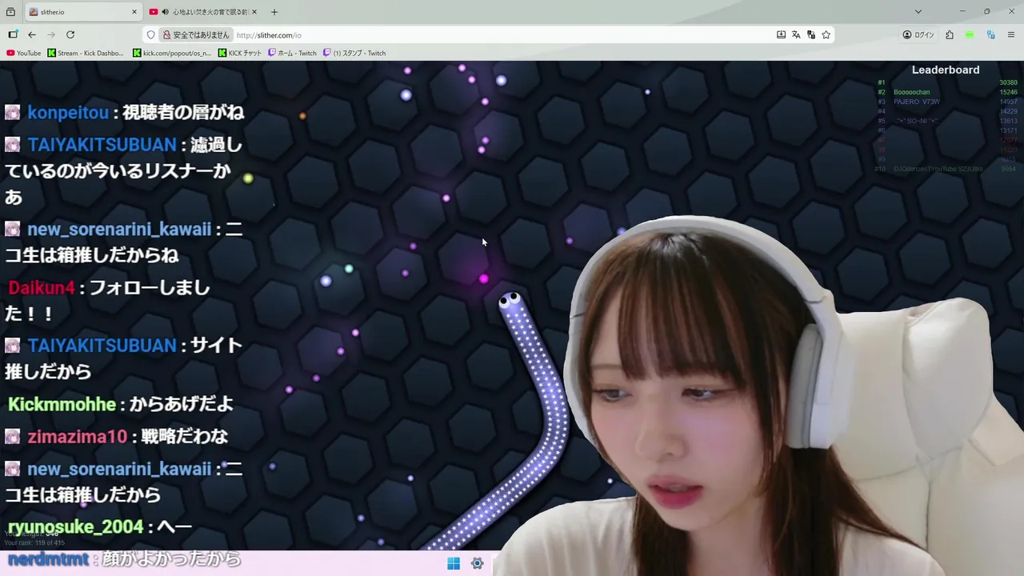This screenshot has height=576, width=1024.
Task: Open the KICK チャット bookmark
Action: pos(240,53)
